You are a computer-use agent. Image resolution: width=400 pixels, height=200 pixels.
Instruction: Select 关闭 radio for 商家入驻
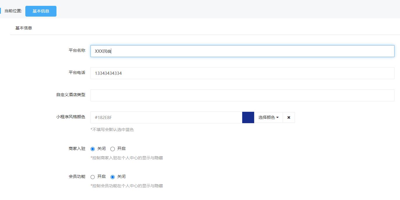(93, 149)
